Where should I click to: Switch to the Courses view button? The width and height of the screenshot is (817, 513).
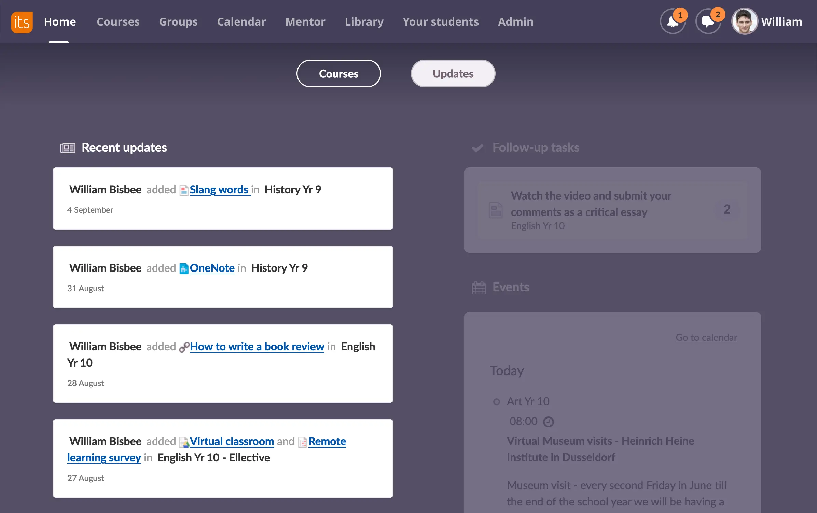(x=338, y=74)
